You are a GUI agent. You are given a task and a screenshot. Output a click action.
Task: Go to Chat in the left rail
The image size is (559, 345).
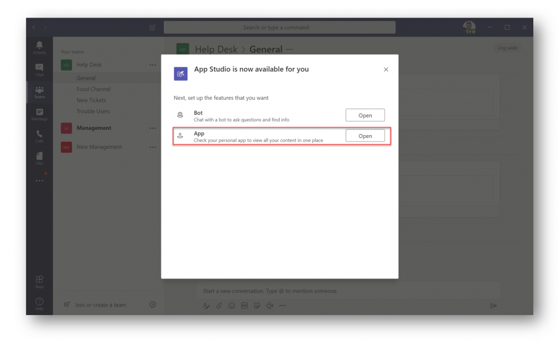tap(39, 70)
